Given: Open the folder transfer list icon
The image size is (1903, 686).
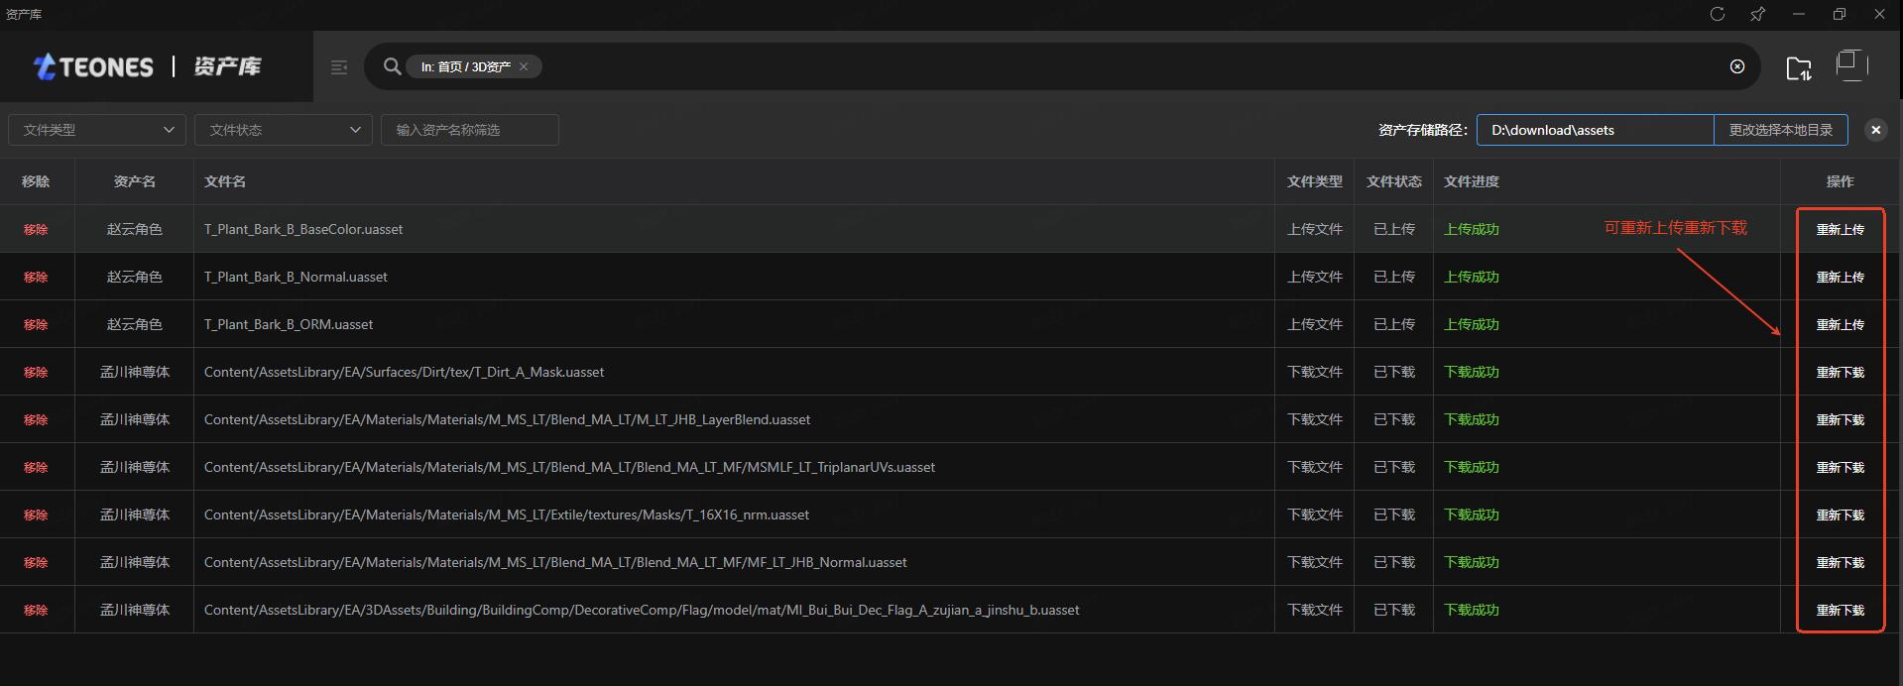Looking at the screenshot, I should [x=1799, y=67].
